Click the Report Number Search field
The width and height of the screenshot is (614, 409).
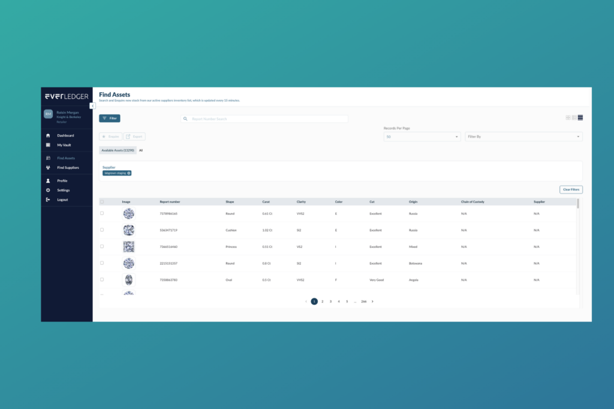(267, 119)
